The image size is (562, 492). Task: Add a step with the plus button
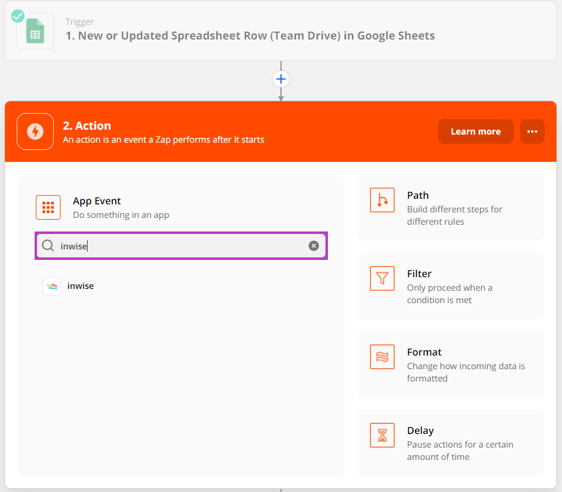[x=281, y=79]
